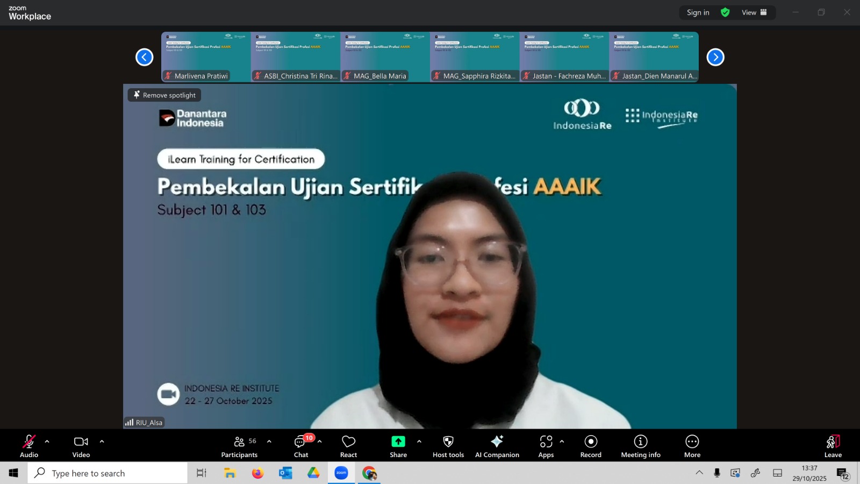This screenshot has height=484, width=860.
Task: Toggle the Video camera
Action: click(x=81, y=446)
